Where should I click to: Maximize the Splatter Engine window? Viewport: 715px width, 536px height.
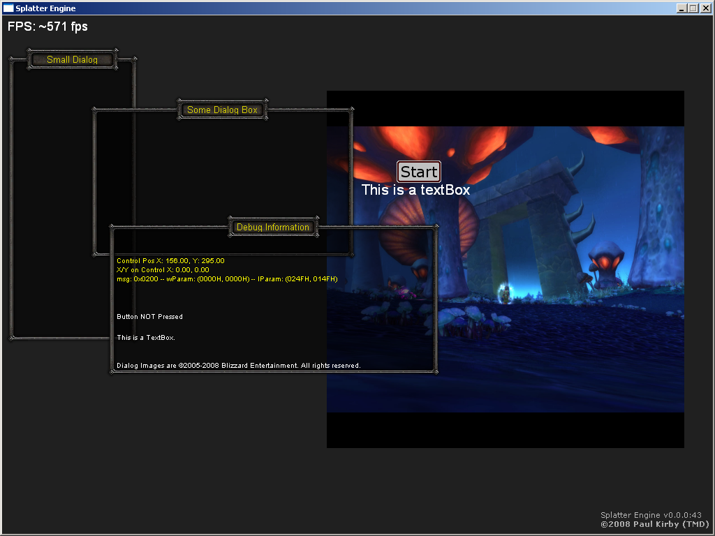coord(693,8)
